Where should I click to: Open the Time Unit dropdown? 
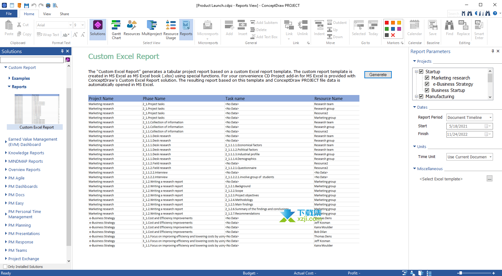491,157
